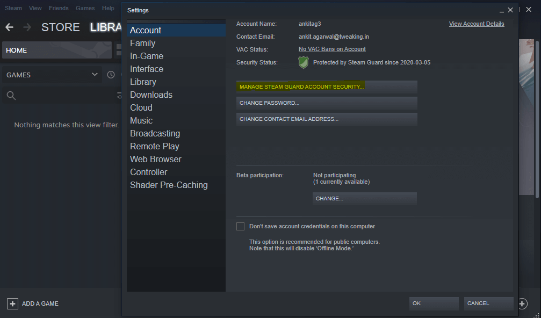Viewport: 541px width, 318px height.
Task: Click the back navigation arrow
Action: [9, 27]
